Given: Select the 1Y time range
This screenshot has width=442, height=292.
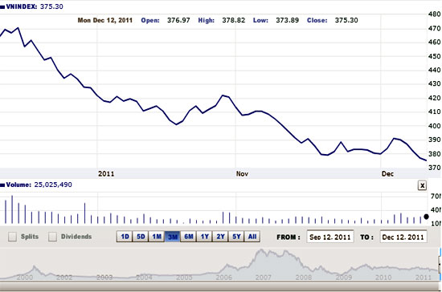Looking at the screenshot, I should 204,237.
